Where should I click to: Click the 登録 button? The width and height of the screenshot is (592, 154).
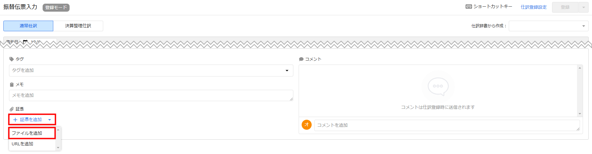coord(565,7)
